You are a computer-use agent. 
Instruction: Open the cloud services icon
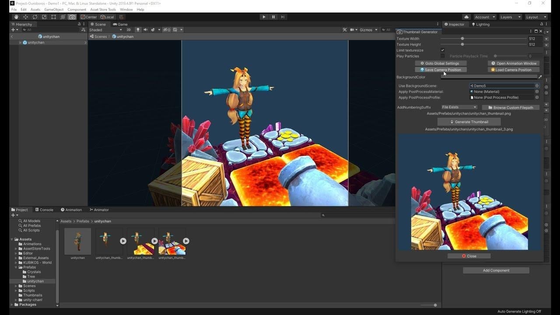pos(466,17)
